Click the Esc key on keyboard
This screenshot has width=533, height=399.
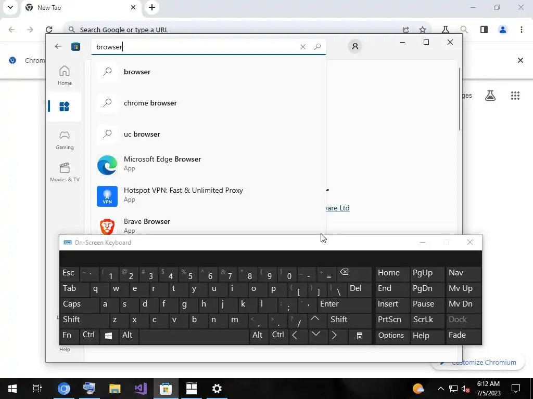point(69,273)
